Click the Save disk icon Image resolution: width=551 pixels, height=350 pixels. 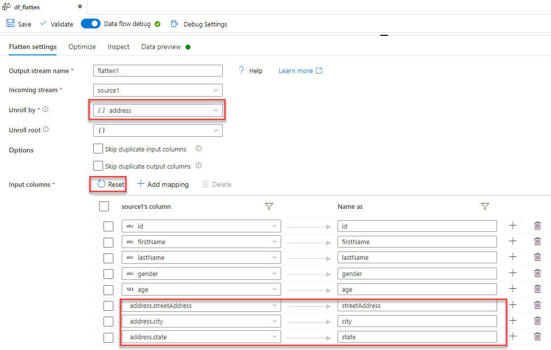[x=10, y=24]
